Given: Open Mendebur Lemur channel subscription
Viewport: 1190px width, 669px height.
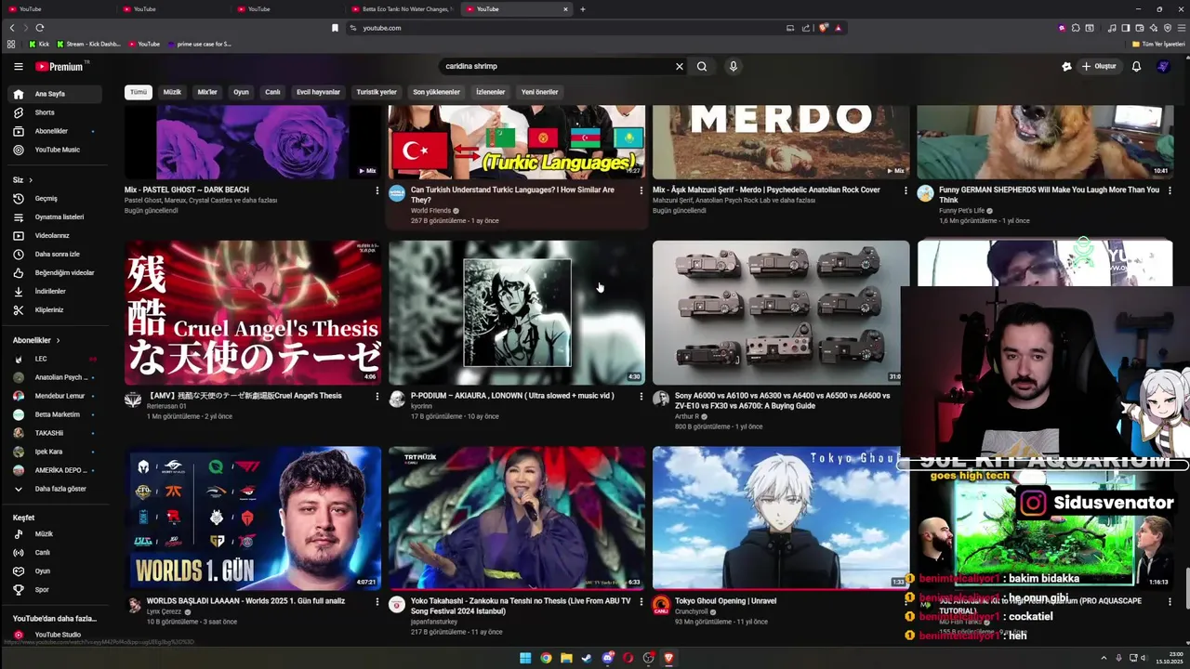Looking at the screenshot, I should [x=56, y=396].
